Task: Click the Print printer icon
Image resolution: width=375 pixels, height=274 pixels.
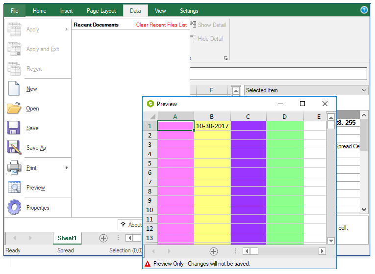Action: [14, 167]
